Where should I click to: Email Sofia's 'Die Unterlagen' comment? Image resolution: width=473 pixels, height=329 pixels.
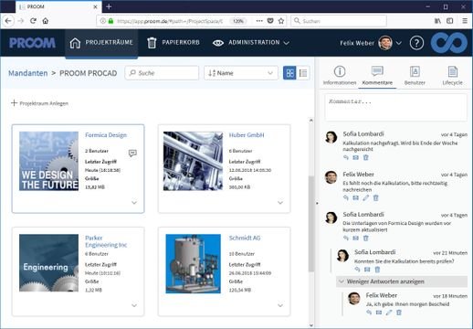click(x=355, y=239)
